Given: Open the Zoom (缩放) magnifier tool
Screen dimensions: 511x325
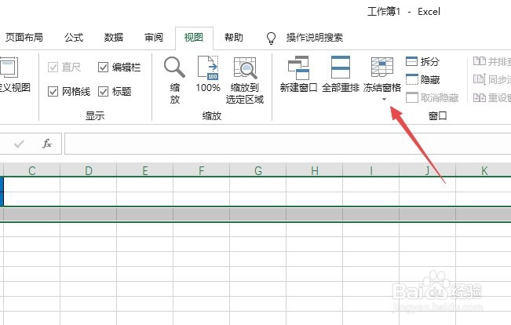Looking at the screenshot, I should point(175,80).
